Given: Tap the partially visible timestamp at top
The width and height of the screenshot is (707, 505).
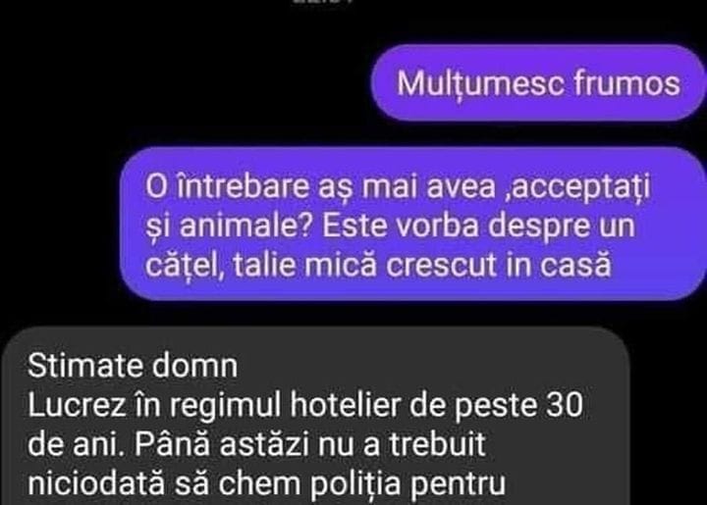Looking at the screenshot, I should [x=323, y=1].
